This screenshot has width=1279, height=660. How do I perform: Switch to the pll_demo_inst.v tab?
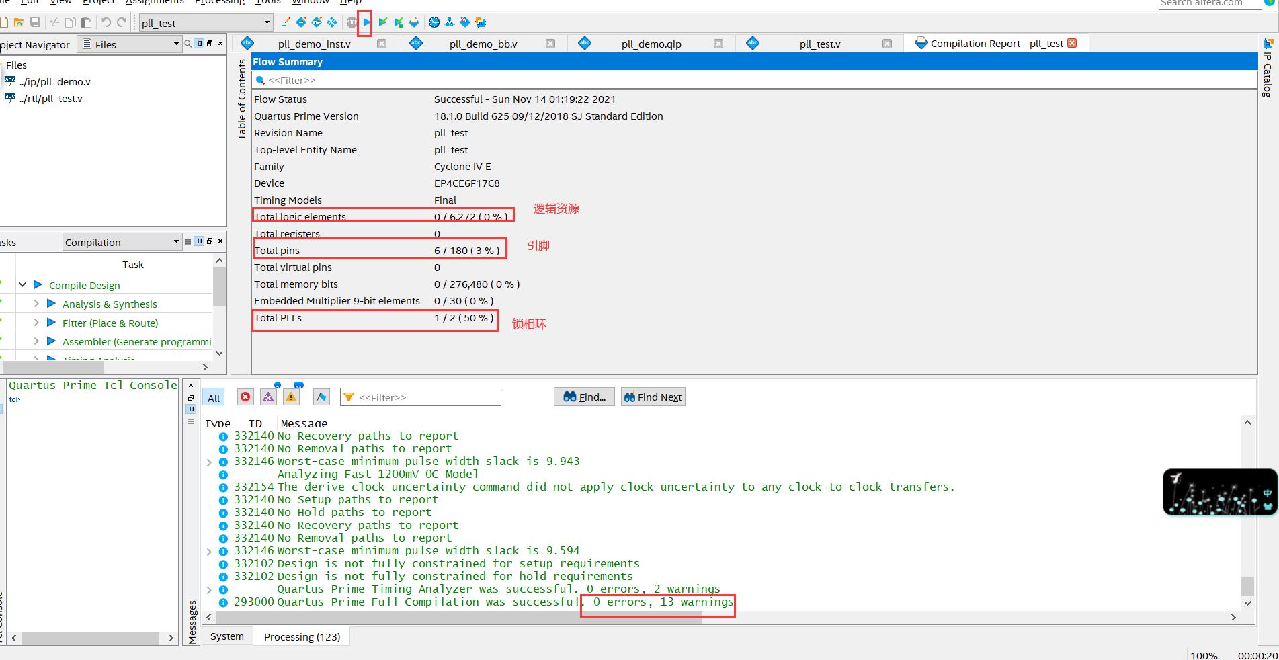pos(314,44)
